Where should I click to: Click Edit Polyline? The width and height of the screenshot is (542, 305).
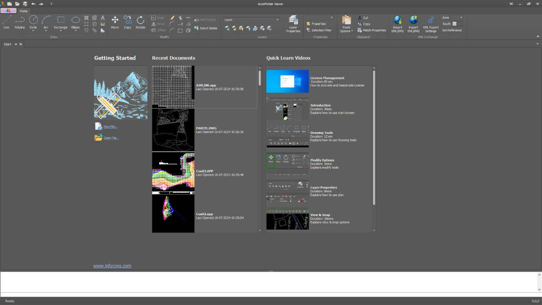(x=205, y=20)
